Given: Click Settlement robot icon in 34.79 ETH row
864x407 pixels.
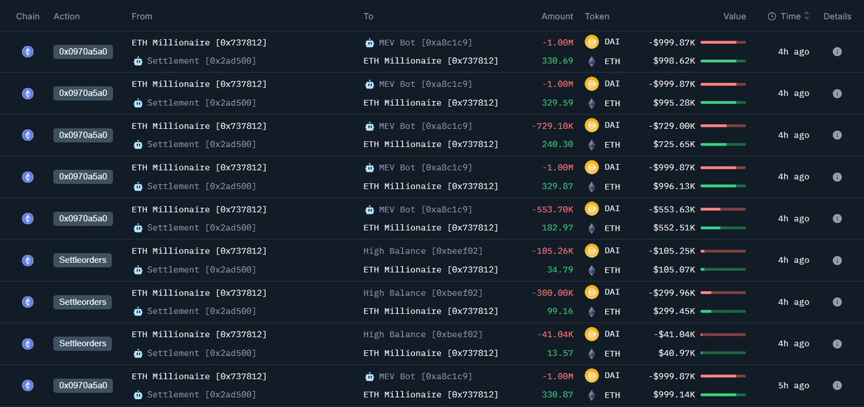Looking at the screenshot, I should [x=138, y=270].
